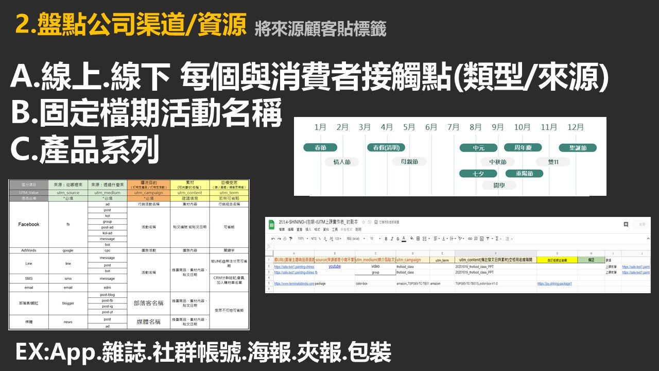Screen dimensions: 659x371
Task: Open the Arial font dropdown
Action: pyautogui.click(x=355, y=239)
